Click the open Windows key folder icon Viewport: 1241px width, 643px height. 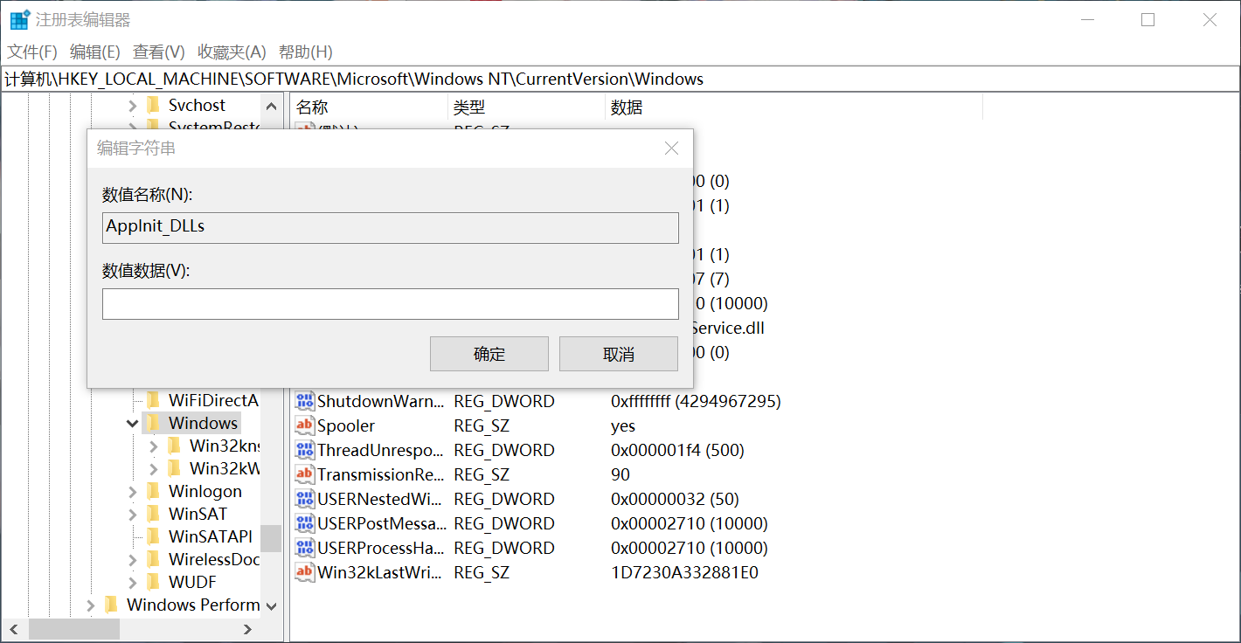click(153, 423)
